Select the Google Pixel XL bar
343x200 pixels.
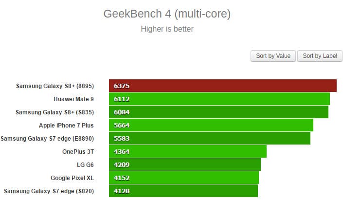pos(184,178)
